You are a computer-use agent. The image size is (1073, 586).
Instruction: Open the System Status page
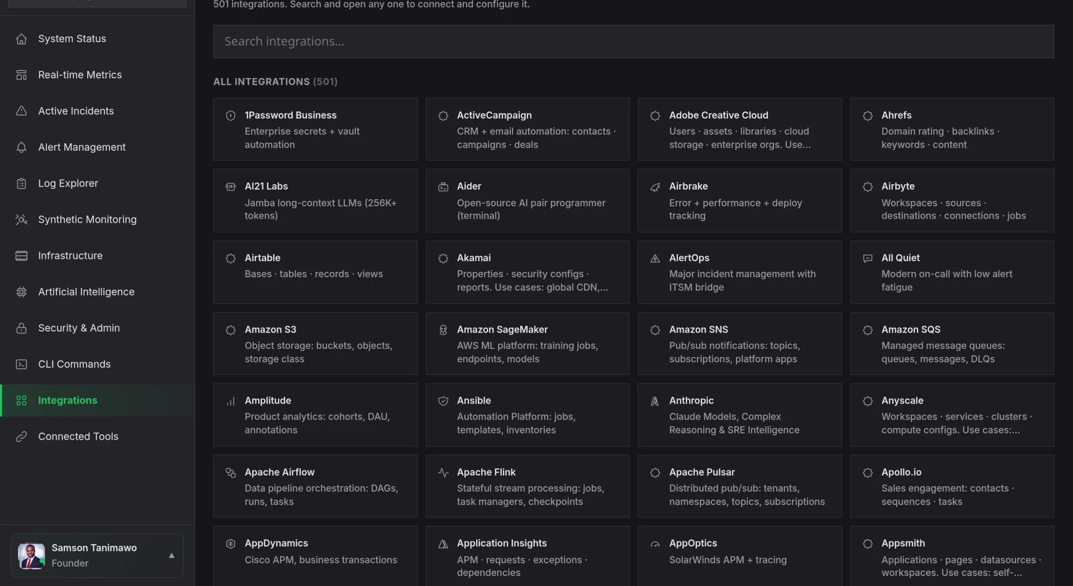pyautogui.click(x=97, y=39)
